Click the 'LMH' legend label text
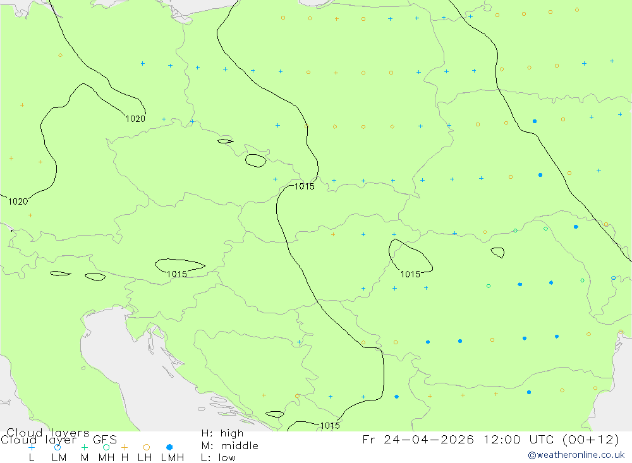Image resolution: width=632 pixels, height=463 pixels. coord(173,458)
